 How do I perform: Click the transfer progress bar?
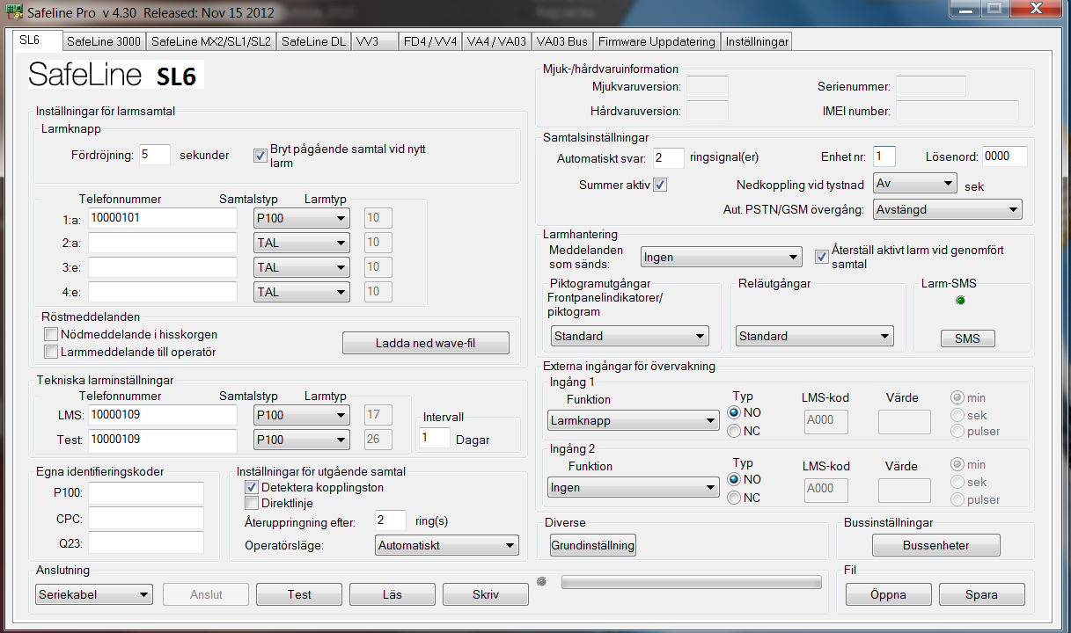pyautogui.click(x=692, y=582)
